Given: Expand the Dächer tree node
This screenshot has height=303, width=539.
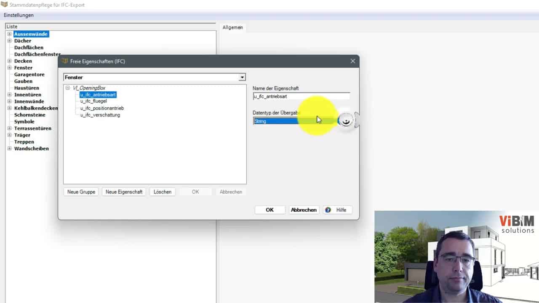Looking at the screenshot, I should tap(9, 41).
